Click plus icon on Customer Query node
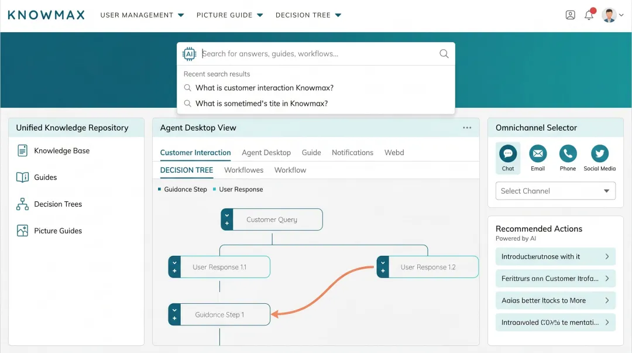Screen dimensions: 632x353 [x=227, y=224]
